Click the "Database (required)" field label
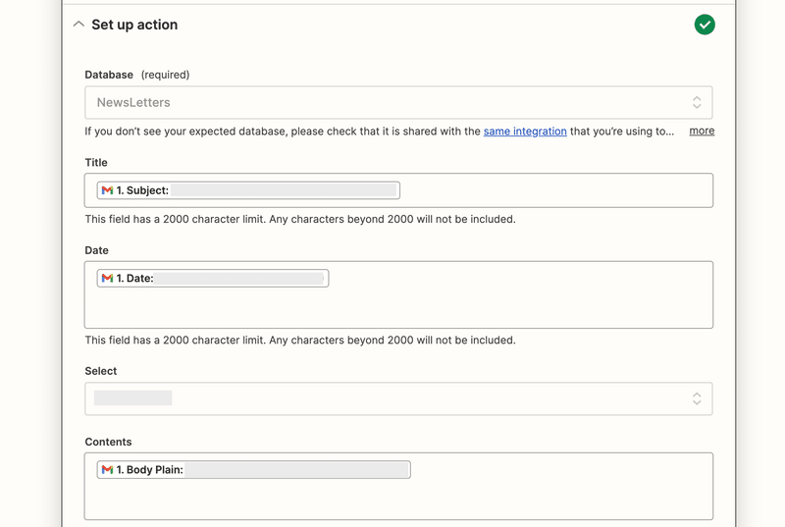785x527 pixels. (x=137, y=75)
